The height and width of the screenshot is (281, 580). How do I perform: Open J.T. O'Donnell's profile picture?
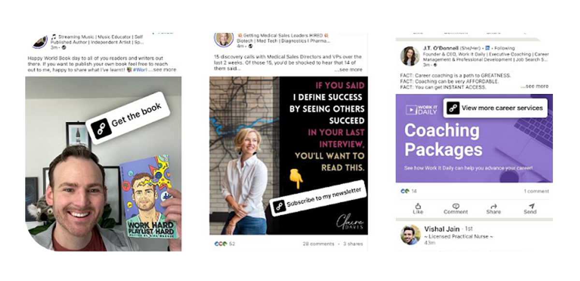410,56
